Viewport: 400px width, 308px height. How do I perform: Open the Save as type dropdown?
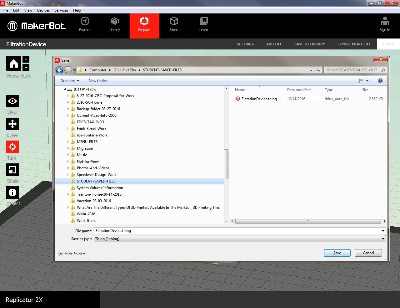coord(383,239)
